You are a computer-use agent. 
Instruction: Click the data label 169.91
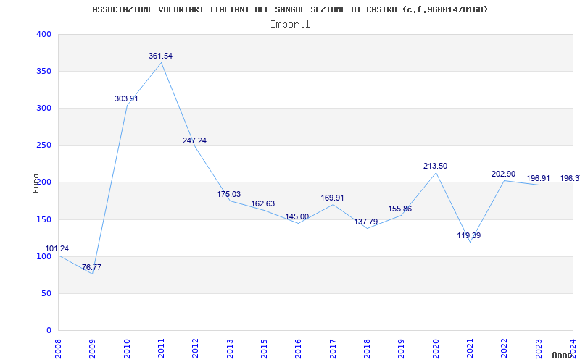[x=332, y=198]
